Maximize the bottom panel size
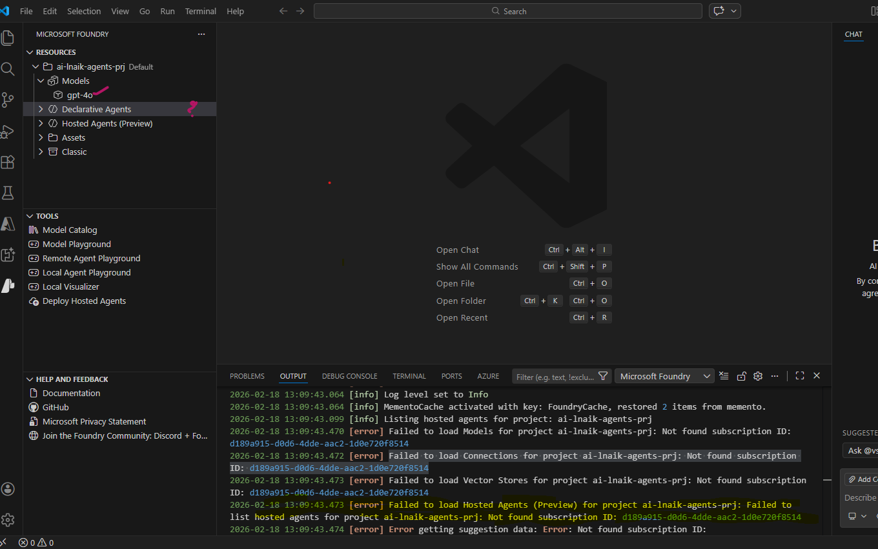 click(800, 376)
